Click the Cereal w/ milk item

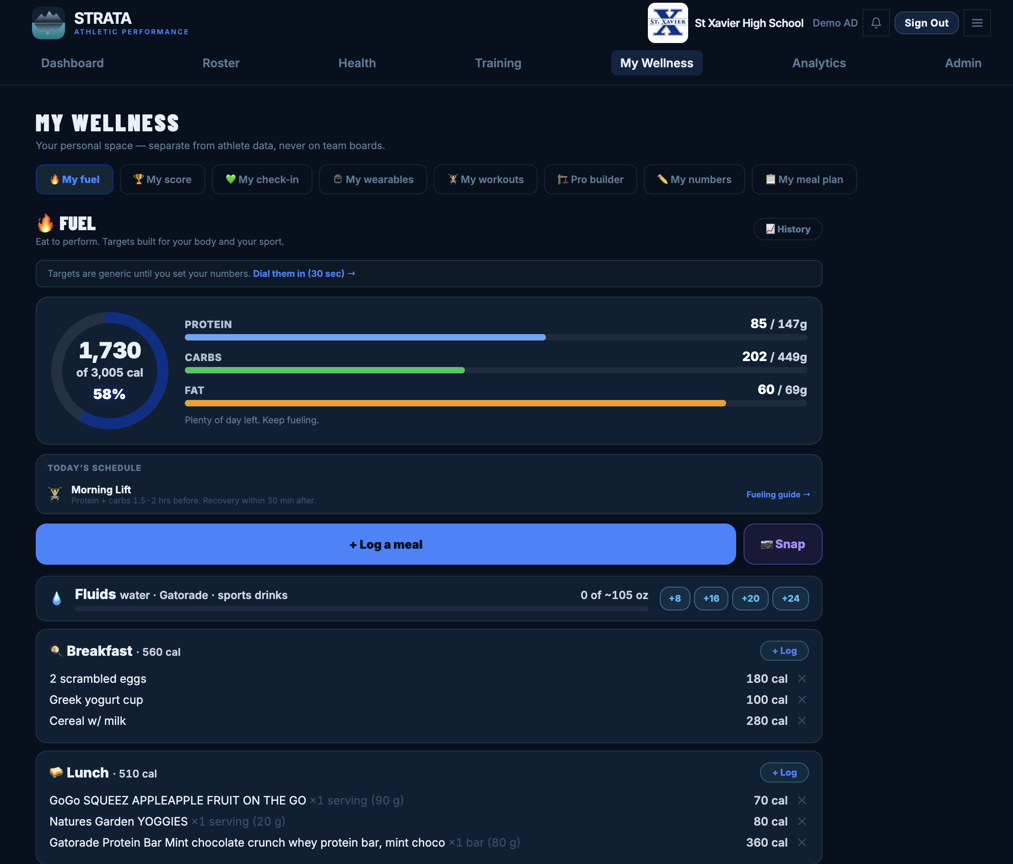tap(87, 720)
